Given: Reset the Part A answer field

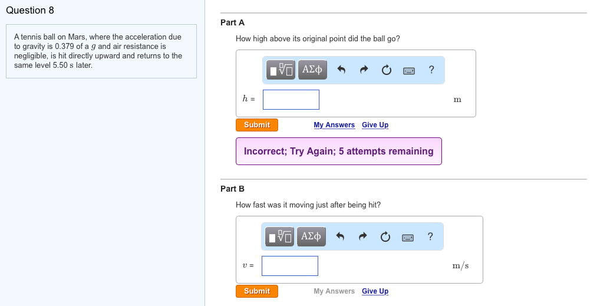Looking at the screenshot, I should click(387, 70).
